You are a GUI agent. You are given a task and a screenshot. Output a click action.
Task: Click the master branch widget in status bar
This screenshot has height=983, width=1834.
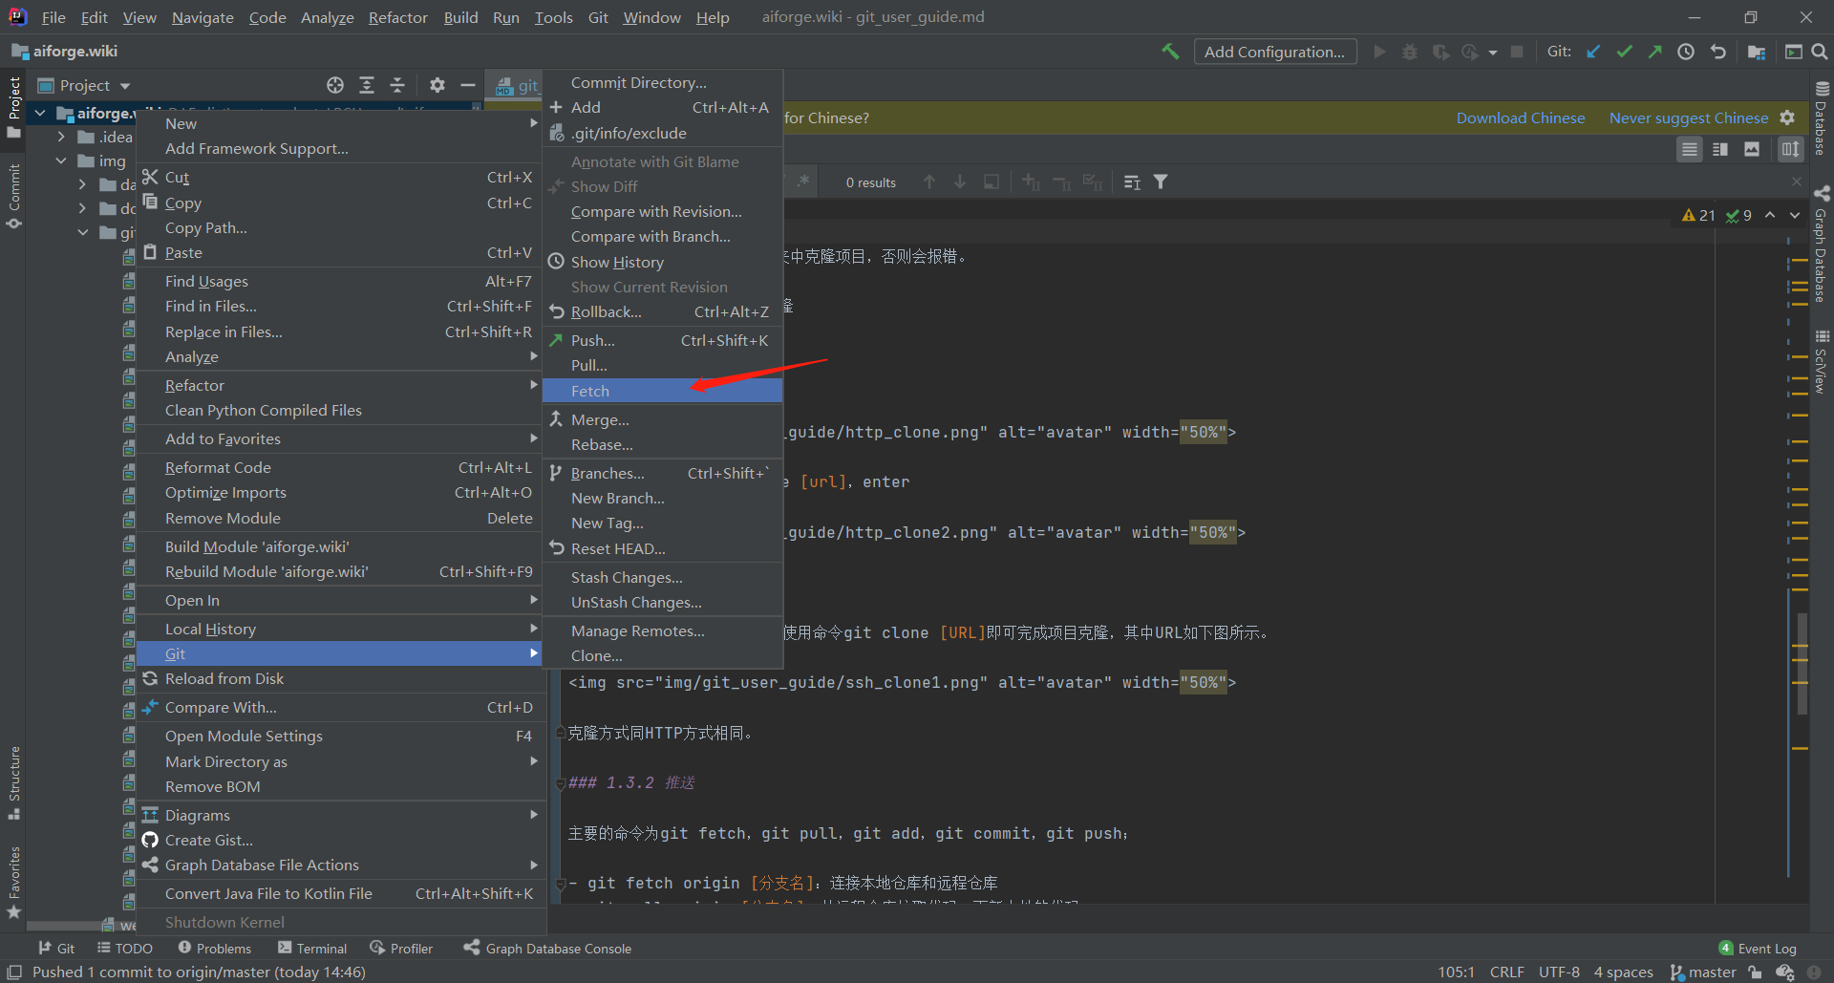[x=1703, y=972]
